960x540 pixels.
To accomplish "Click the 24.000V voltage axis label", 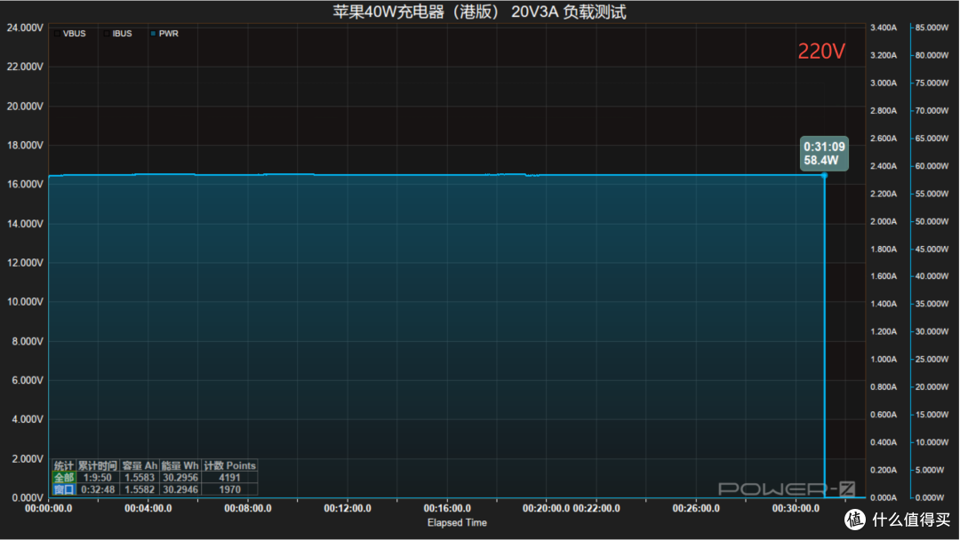I will [x=25, y=28].
